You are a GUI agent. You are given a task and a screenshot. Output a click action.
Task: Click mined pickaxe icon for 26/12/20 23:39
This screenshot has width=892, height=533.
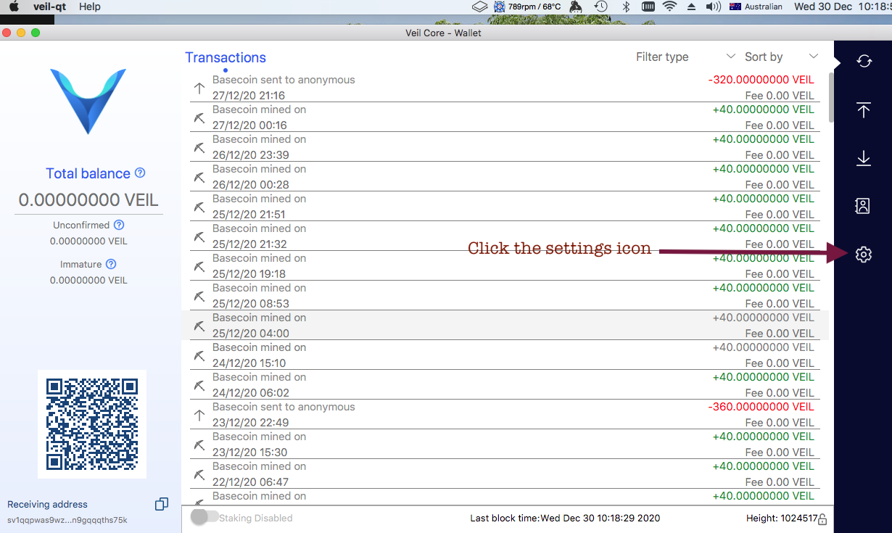click(199, 147)
